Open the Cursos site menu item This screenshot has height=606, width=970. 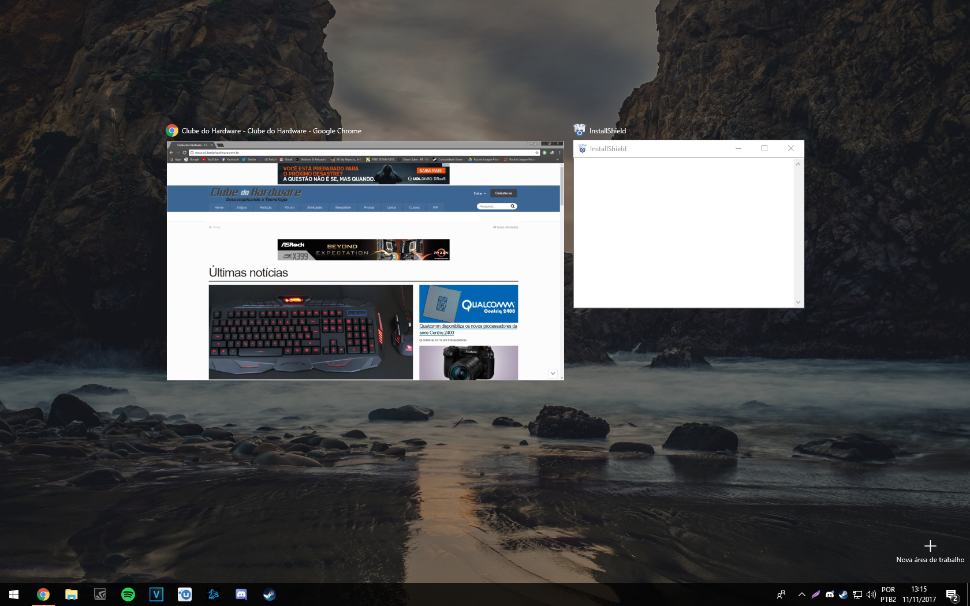point(415,207)
